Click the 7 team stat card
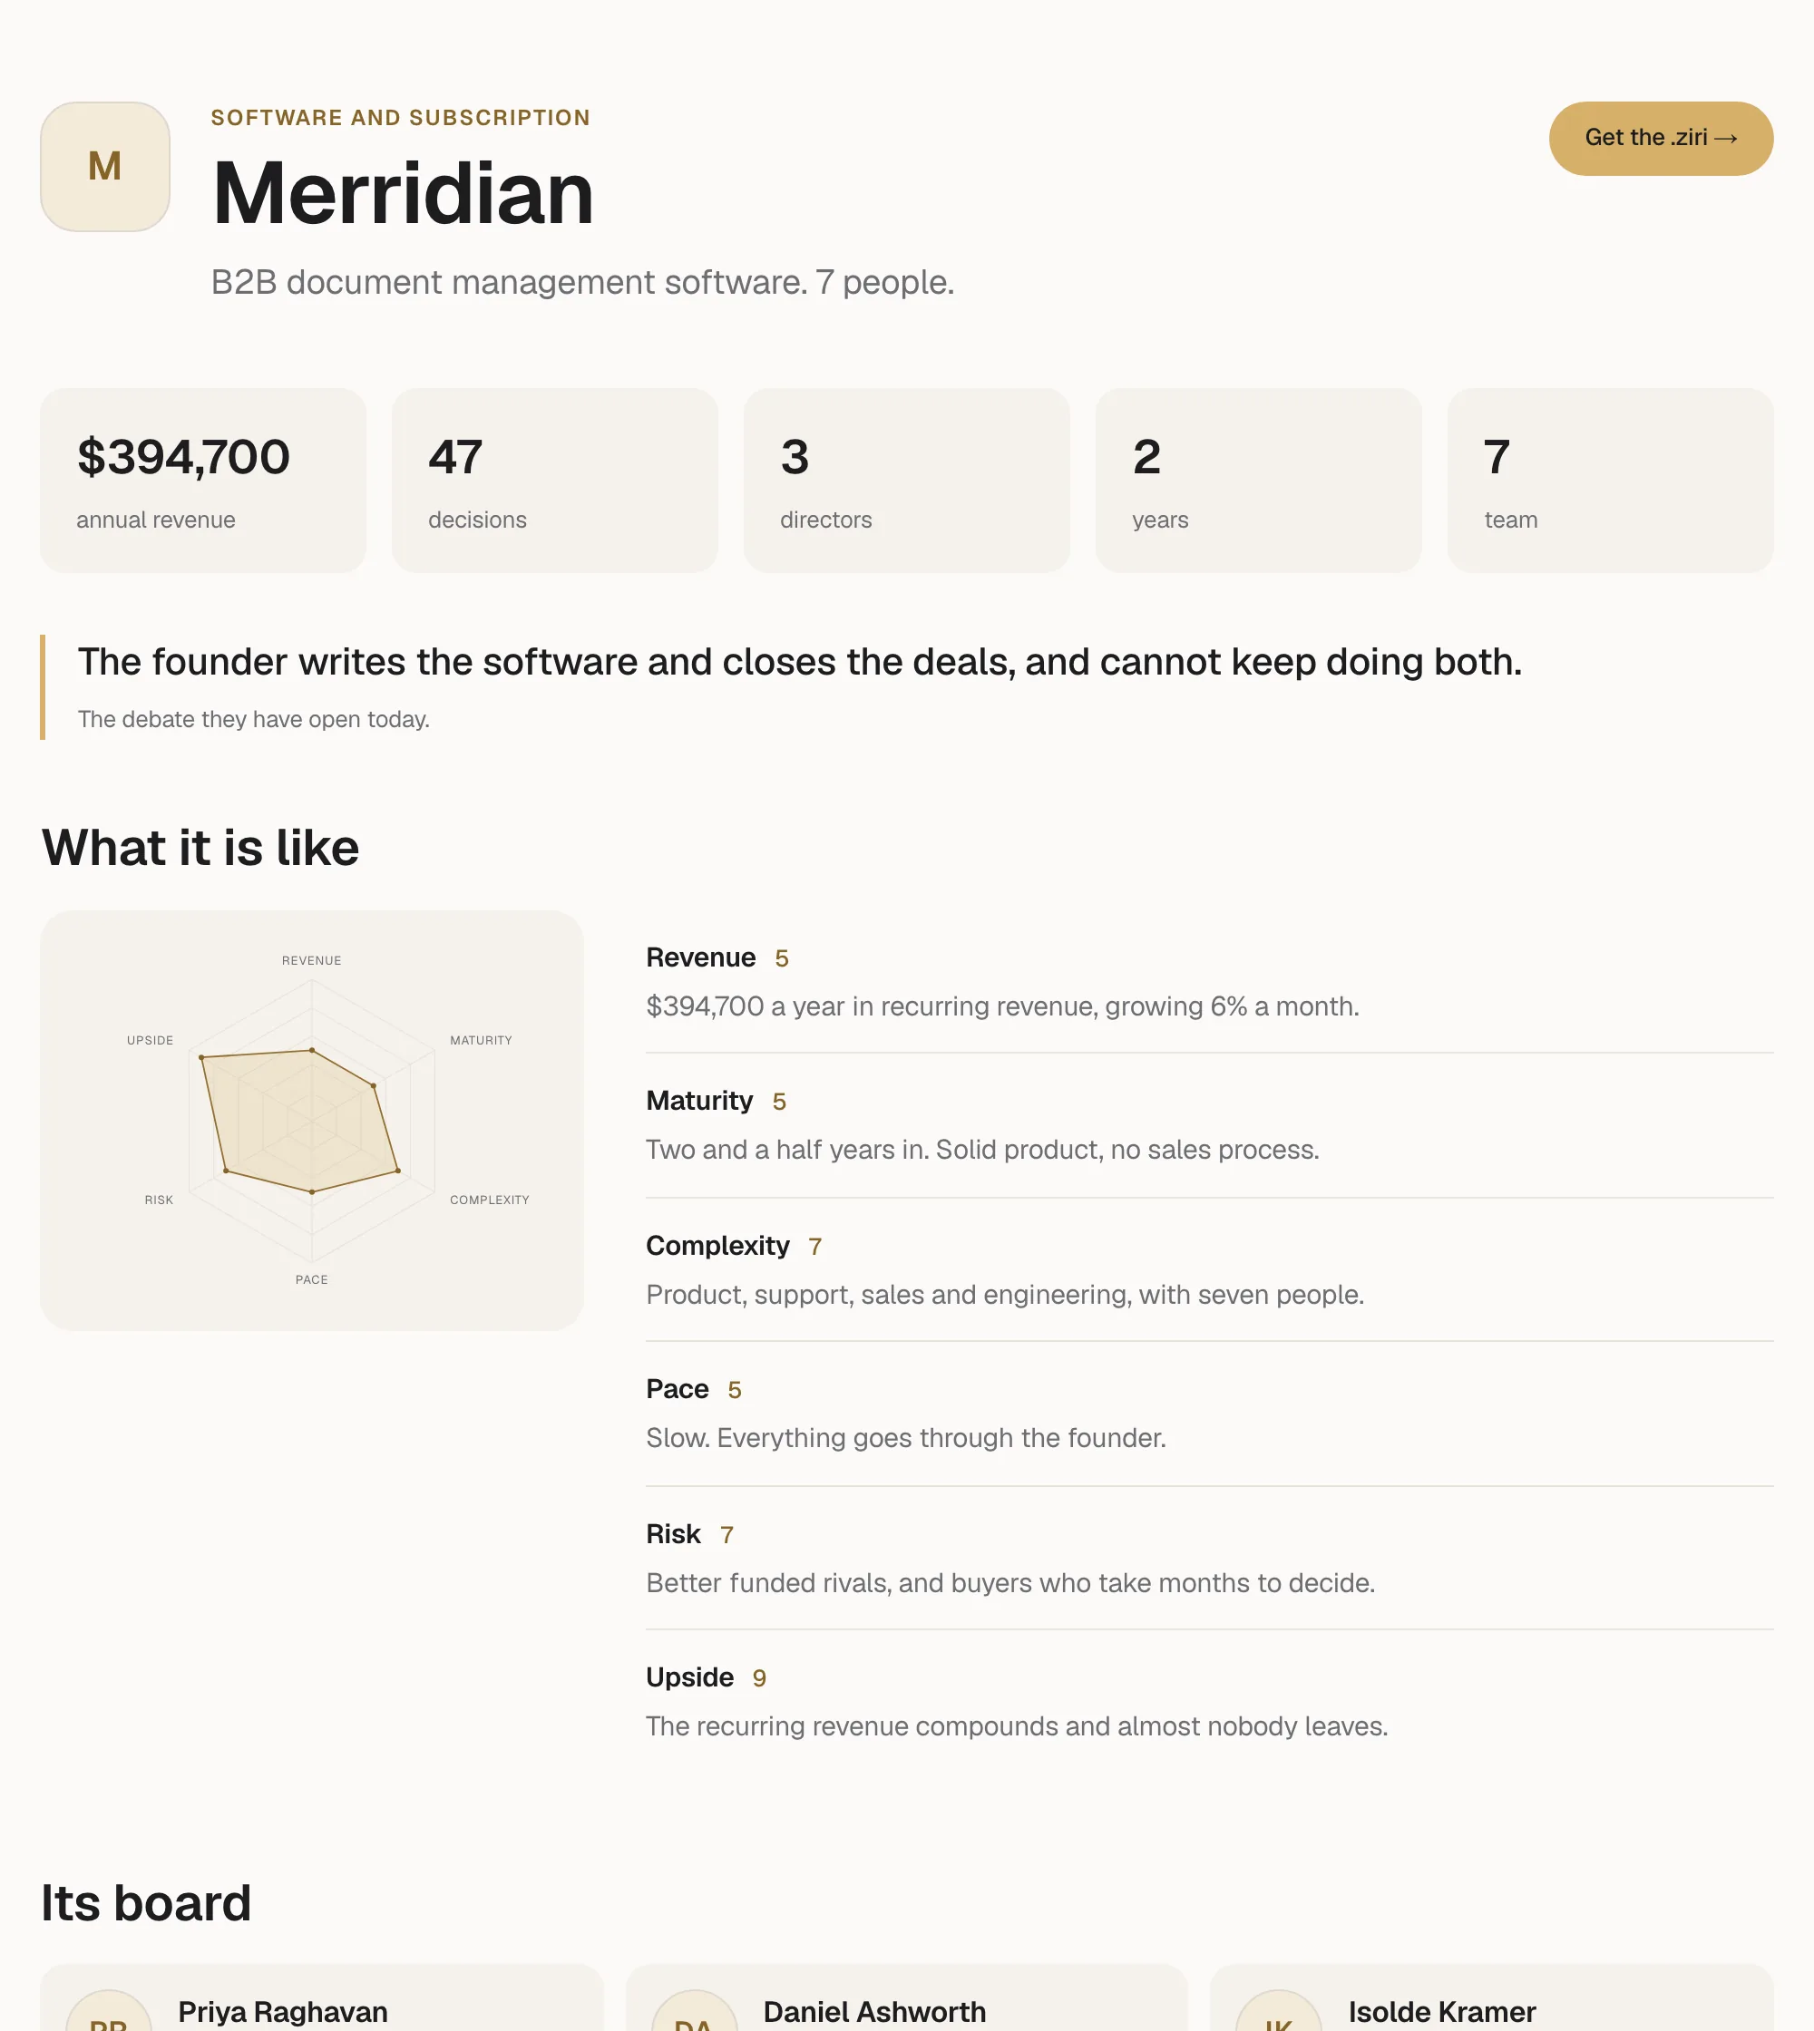1814x2031 pixels. 1611,481
